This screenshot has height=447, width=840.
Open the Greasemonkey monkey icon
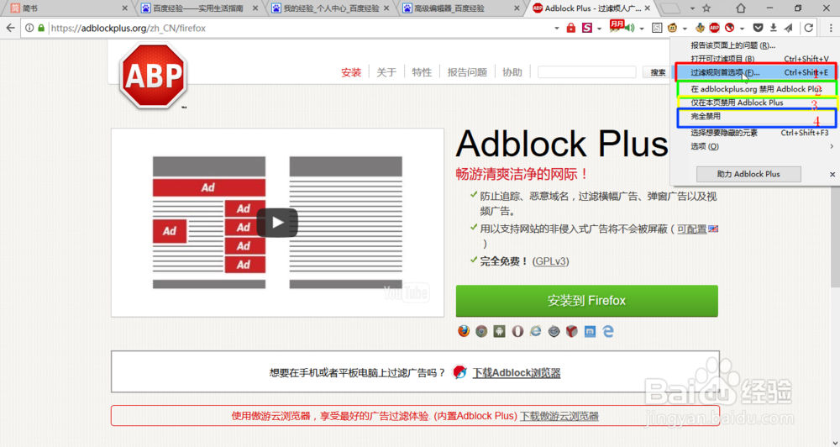[672, 28]
